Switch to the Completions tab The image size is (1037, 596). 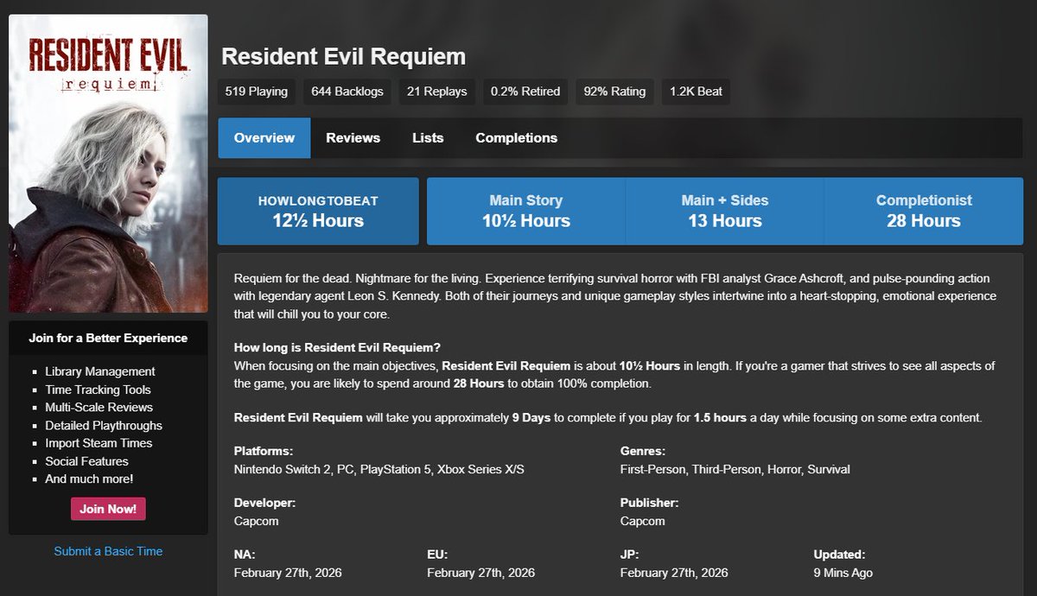click(x=516, y=138)
